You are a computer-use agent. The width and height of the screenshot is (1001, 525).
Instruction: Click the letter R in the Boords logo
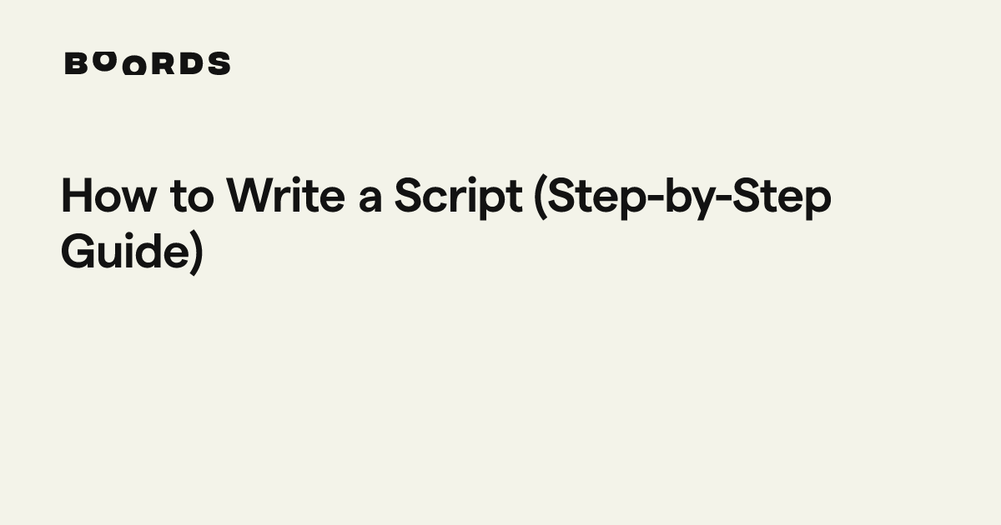click(162, 64)
